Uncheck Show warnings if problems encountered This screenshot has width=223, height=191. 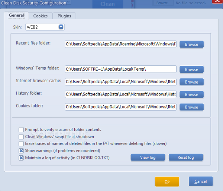tap(21, 151)
